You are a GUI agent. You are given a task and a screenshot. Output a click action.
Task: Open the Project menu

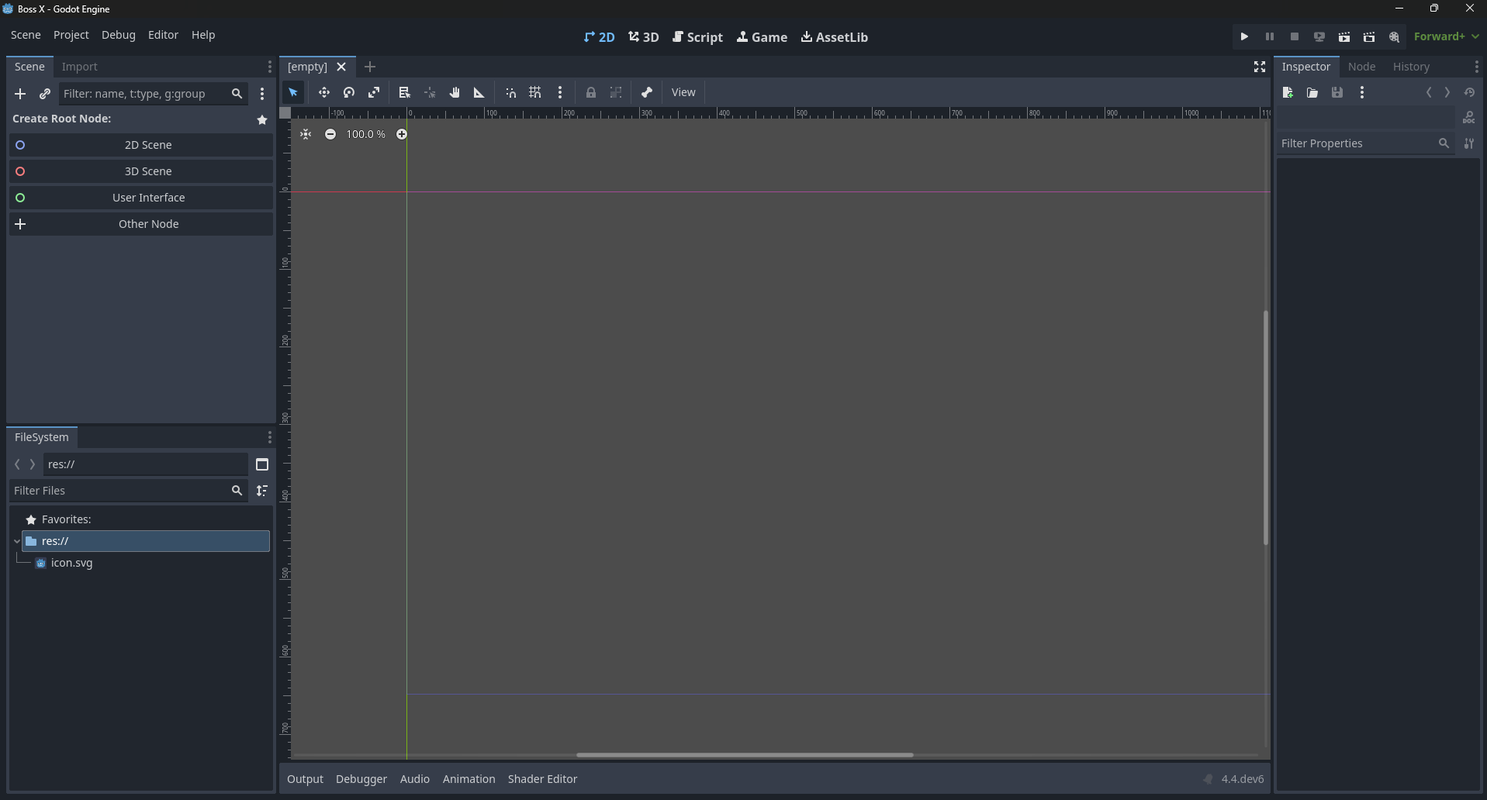71,35
